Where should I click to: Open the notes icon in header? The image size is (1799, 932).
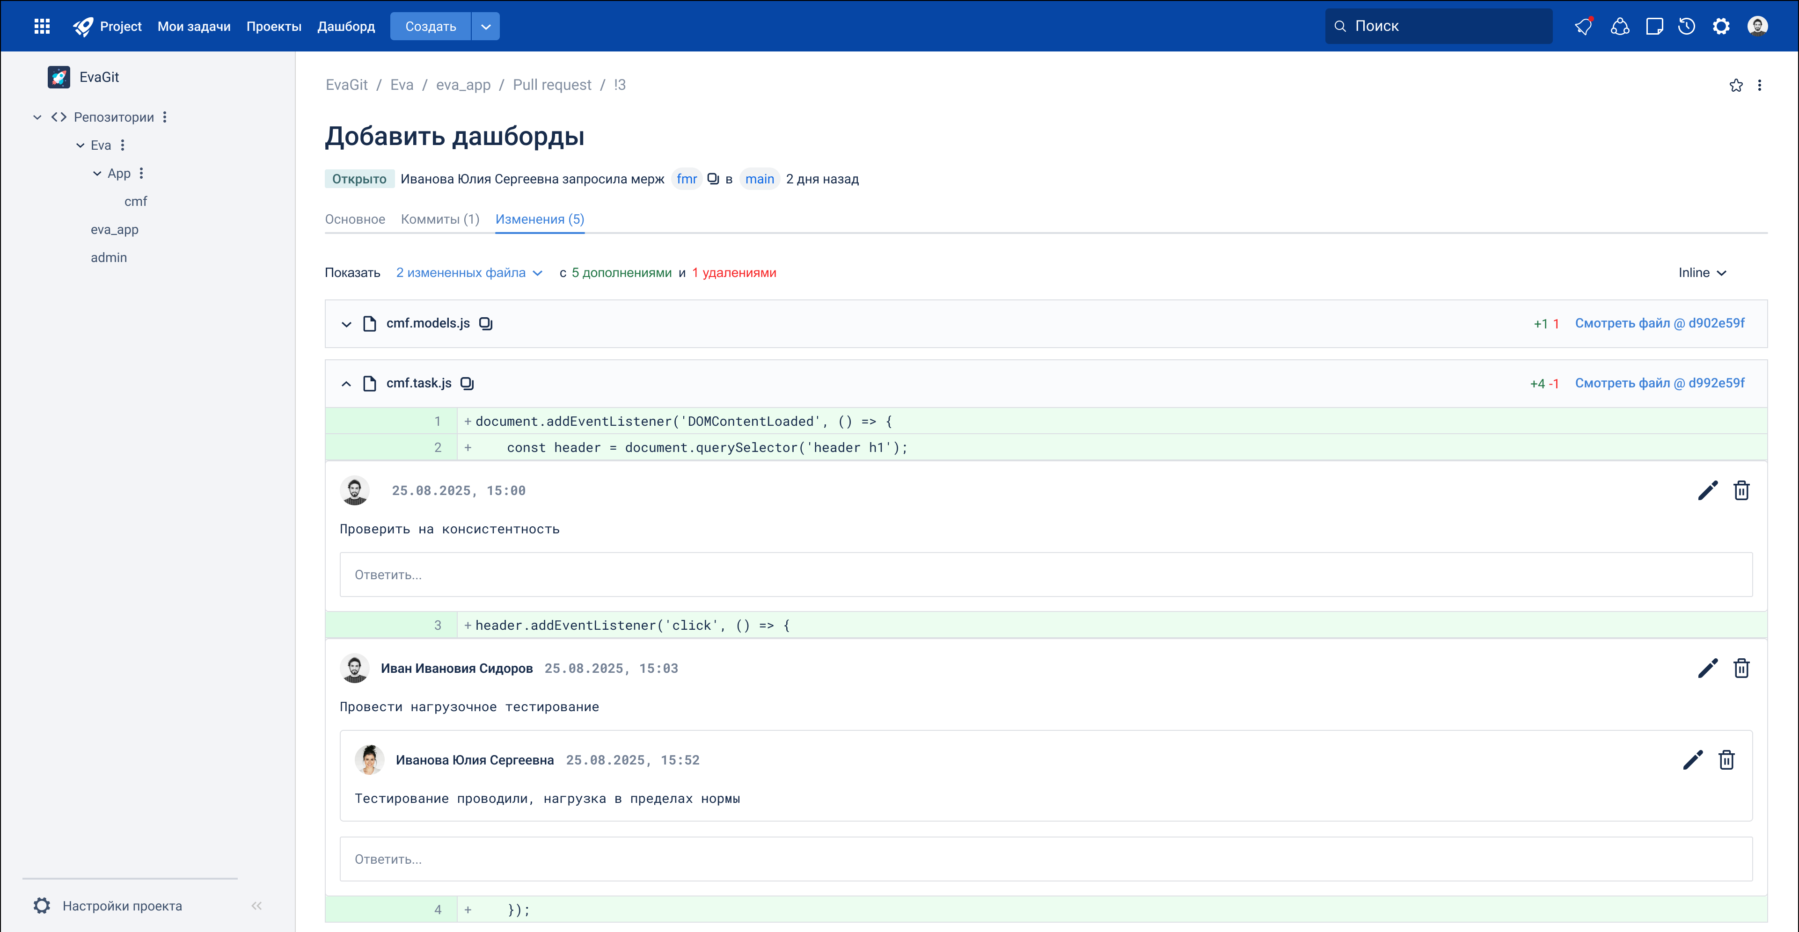point(1654,27)
